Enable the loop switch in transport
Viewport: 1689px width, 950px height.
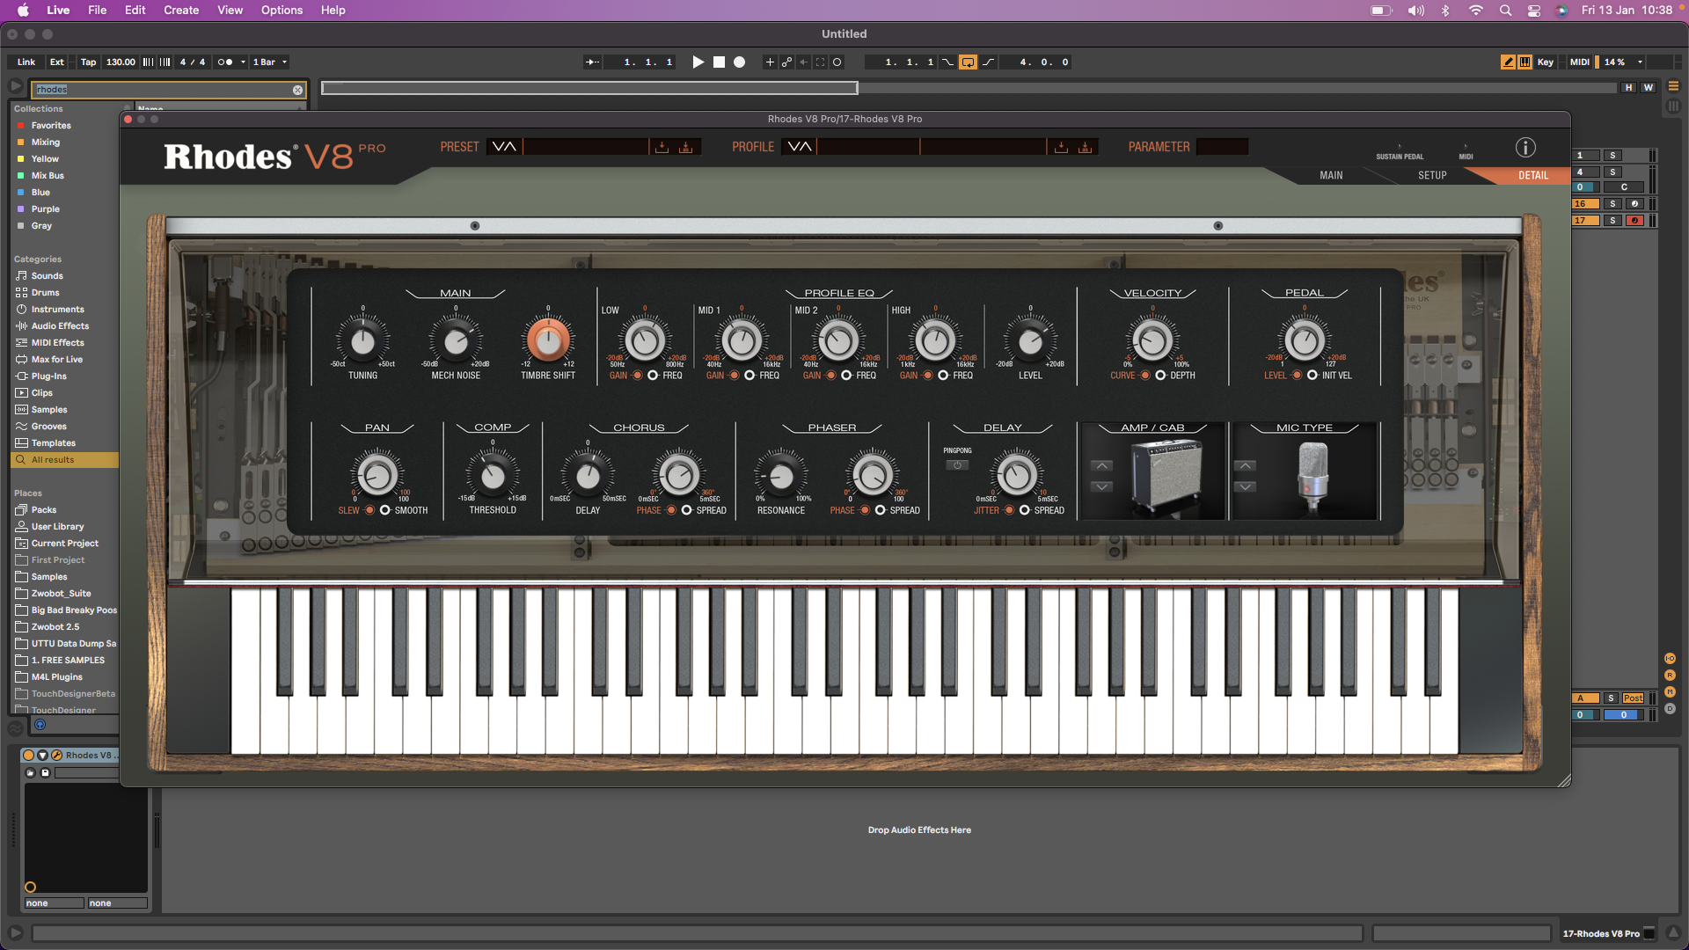(x=968, y=62)
